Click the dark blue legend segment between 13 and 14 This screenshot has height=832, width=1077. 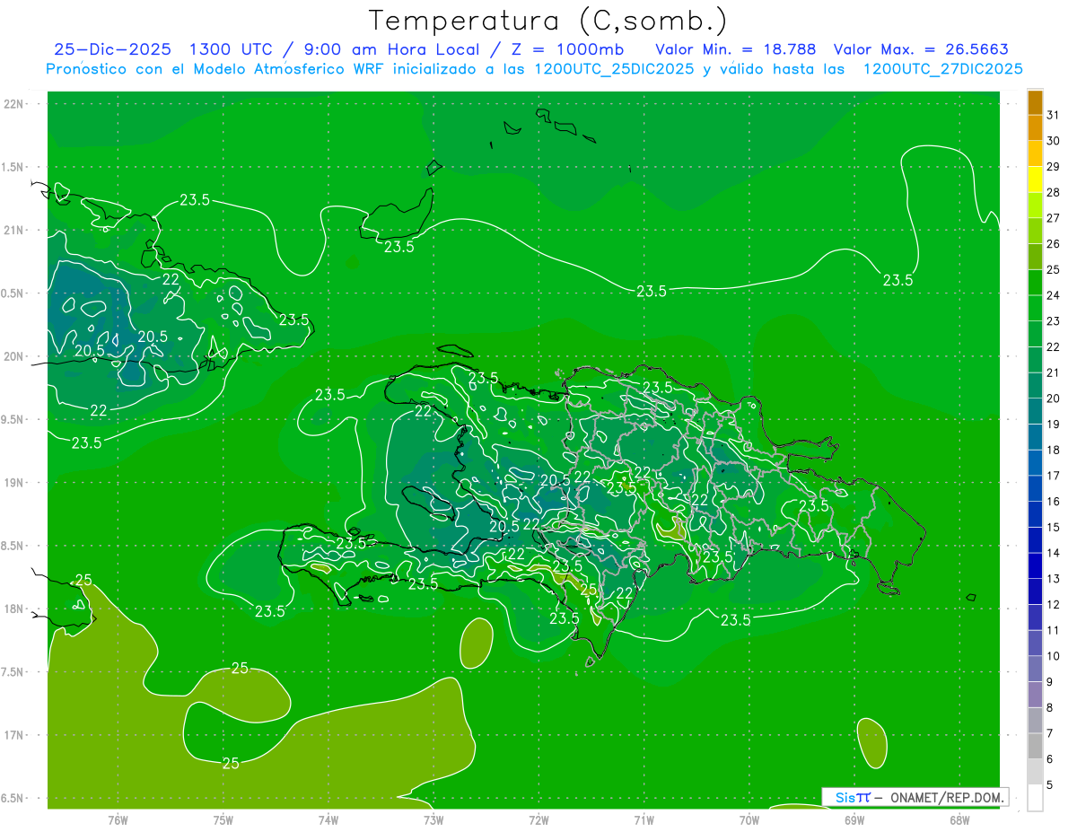click(1035, 566)
